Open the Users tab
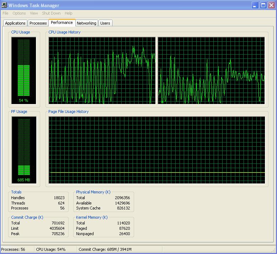277x254 pixels. click(x=105, y=23)
